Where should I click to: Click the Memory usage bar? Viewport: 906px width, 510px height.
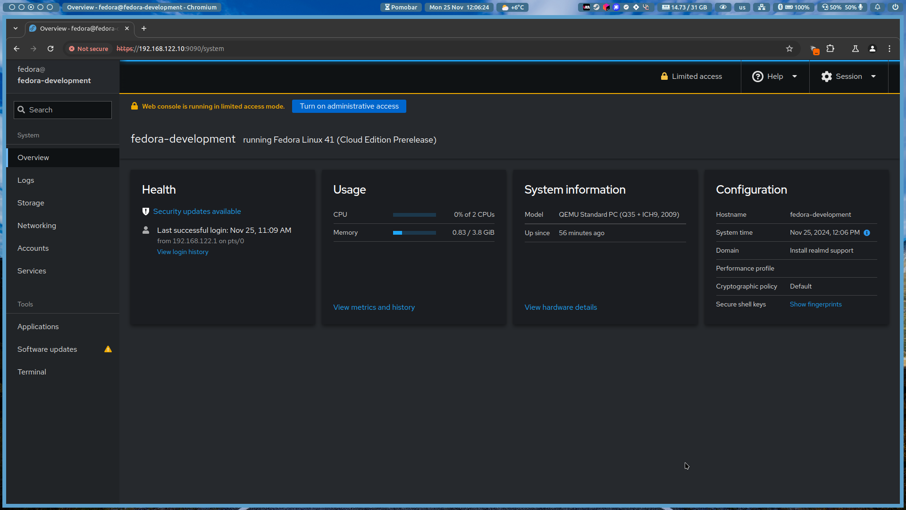coord(414,233)
